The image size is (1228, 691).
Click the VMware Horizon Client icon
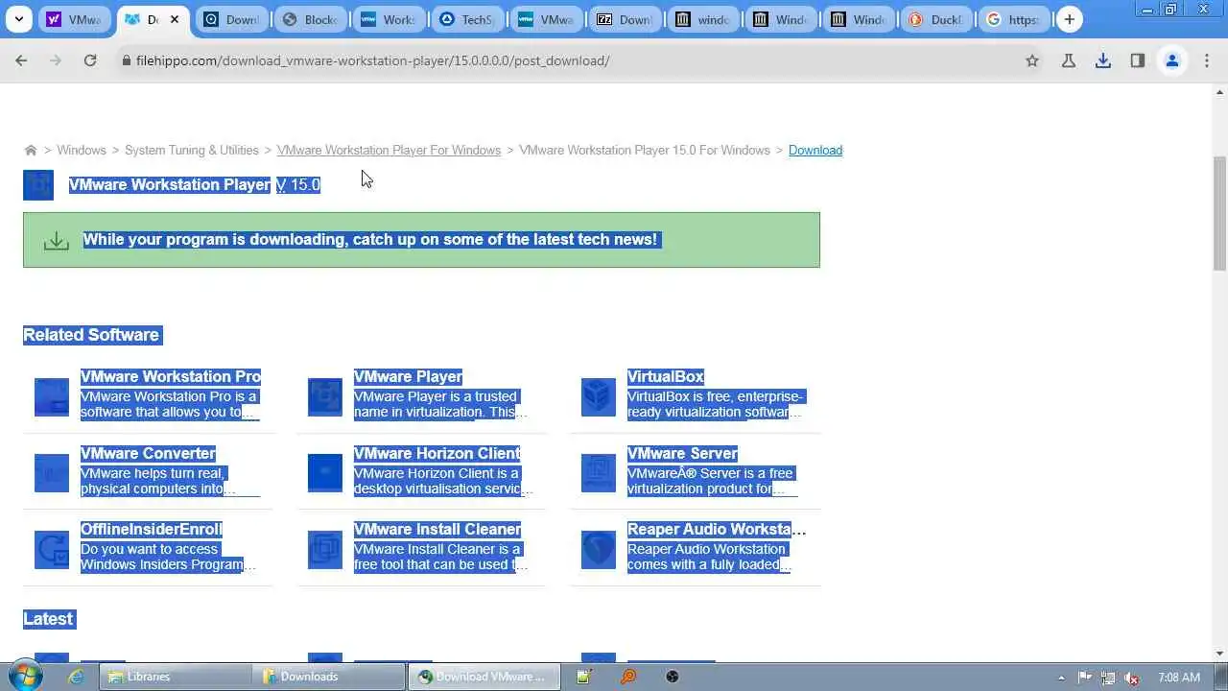pos(325,473)
